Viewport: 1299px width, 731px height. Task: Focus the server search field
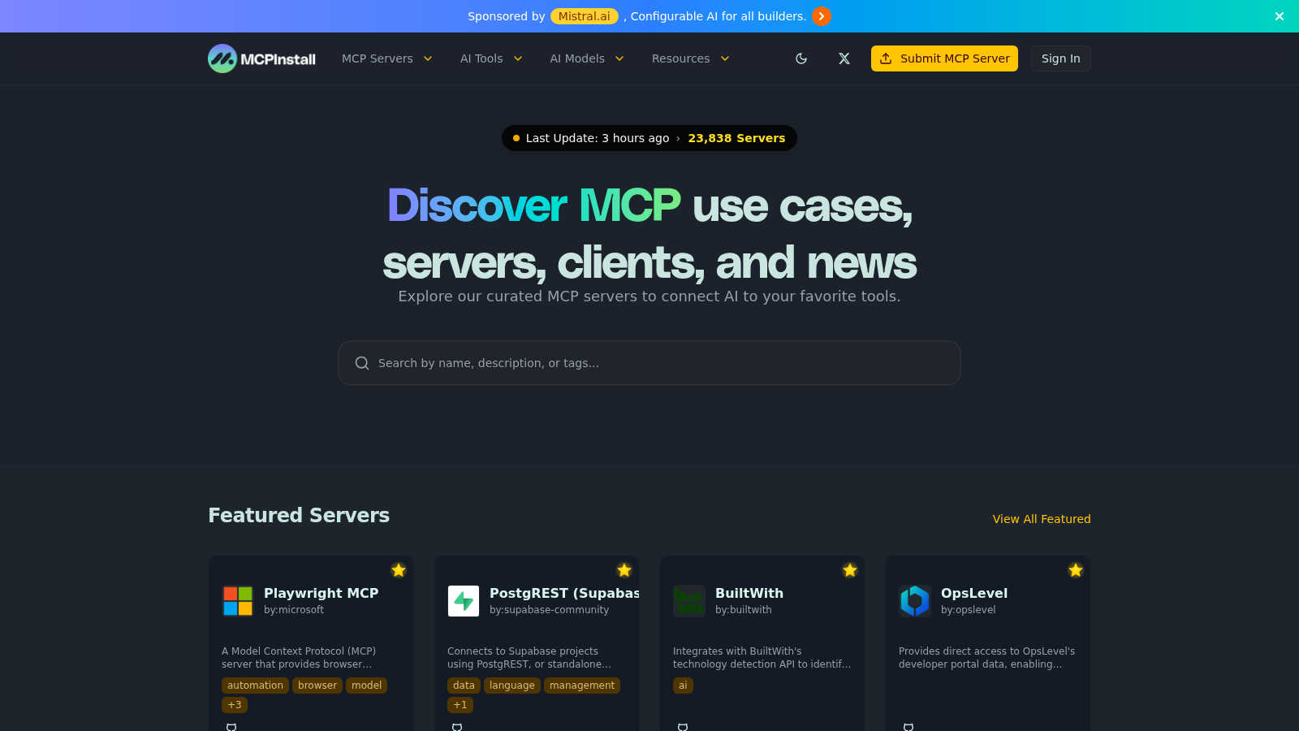coord(649,363)
